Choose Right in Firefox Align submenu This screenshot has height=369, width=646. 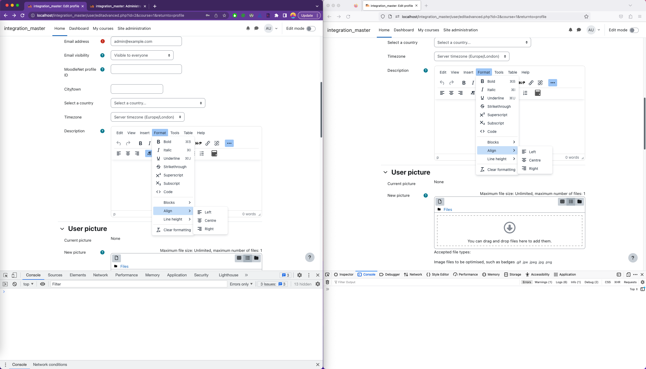click(535, 169)
